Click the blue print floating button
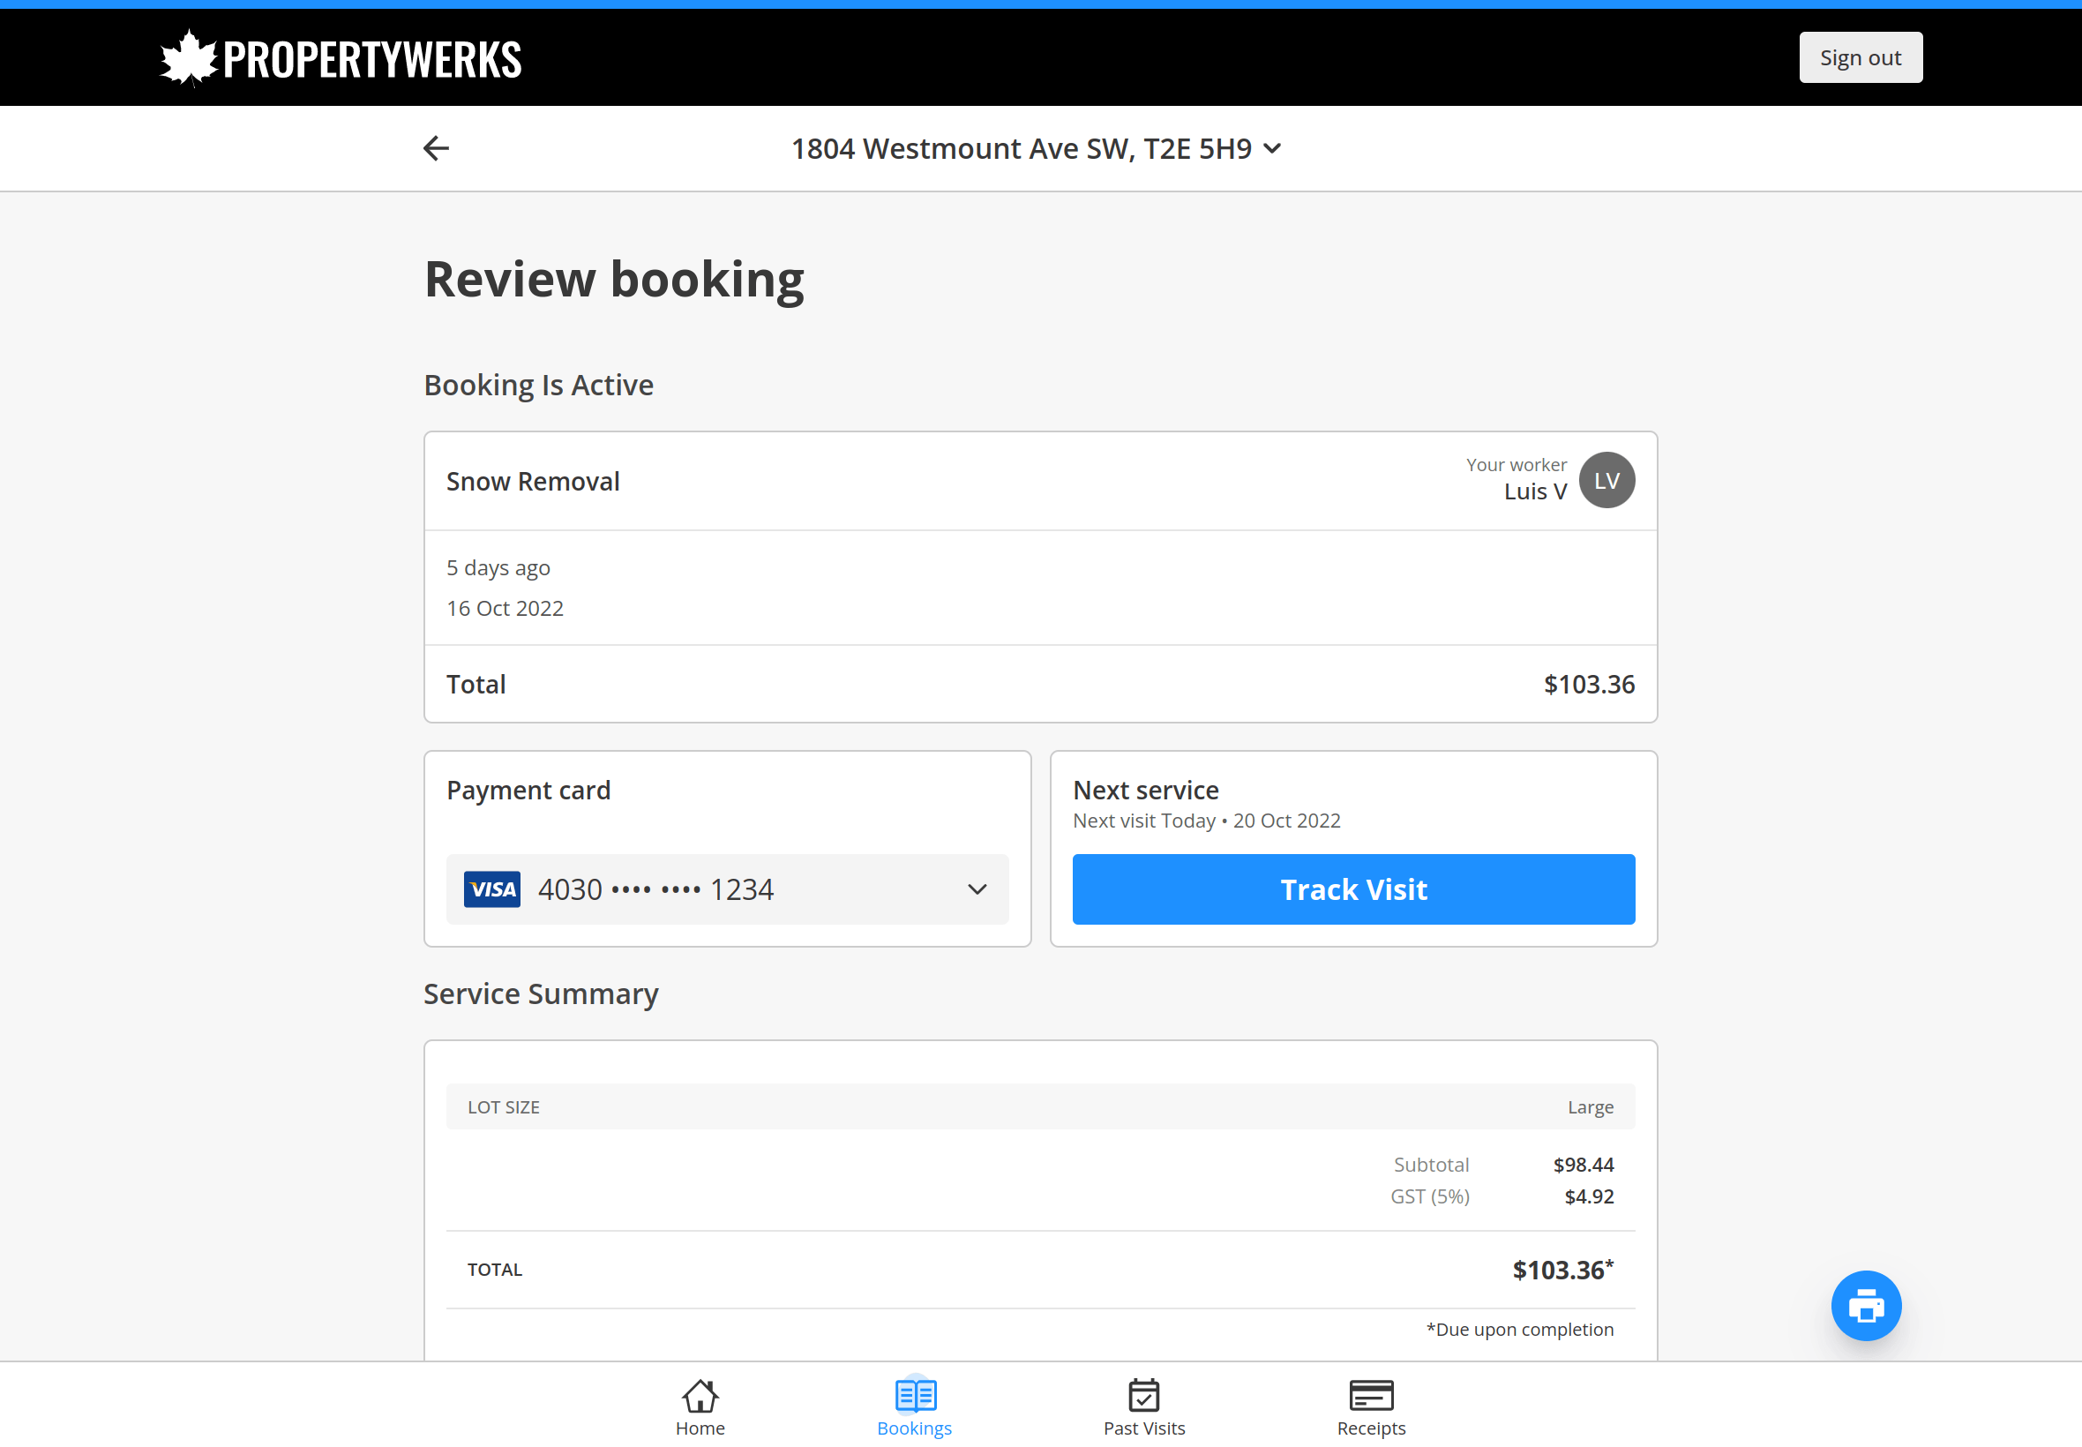2082x1447 pixels. 1865,1306
